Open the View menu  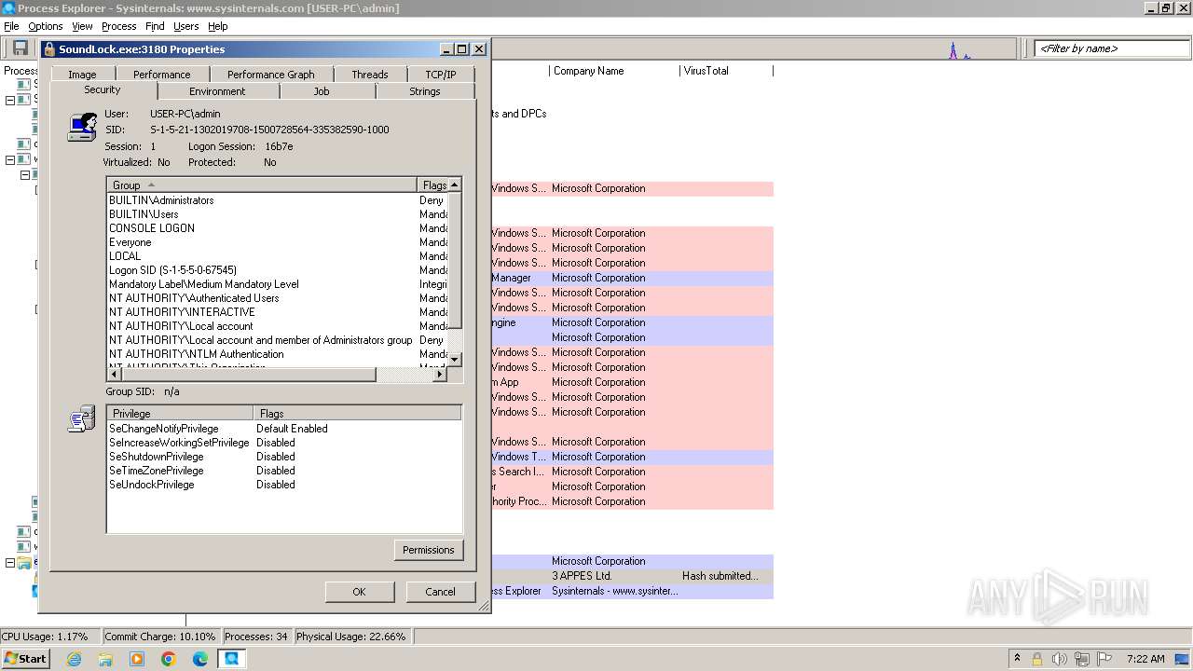coord(82,26)
